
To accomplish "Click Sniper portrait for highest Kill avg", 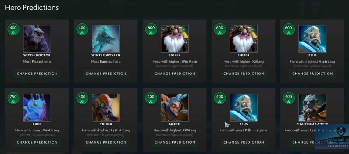I will tap(244, 39).
